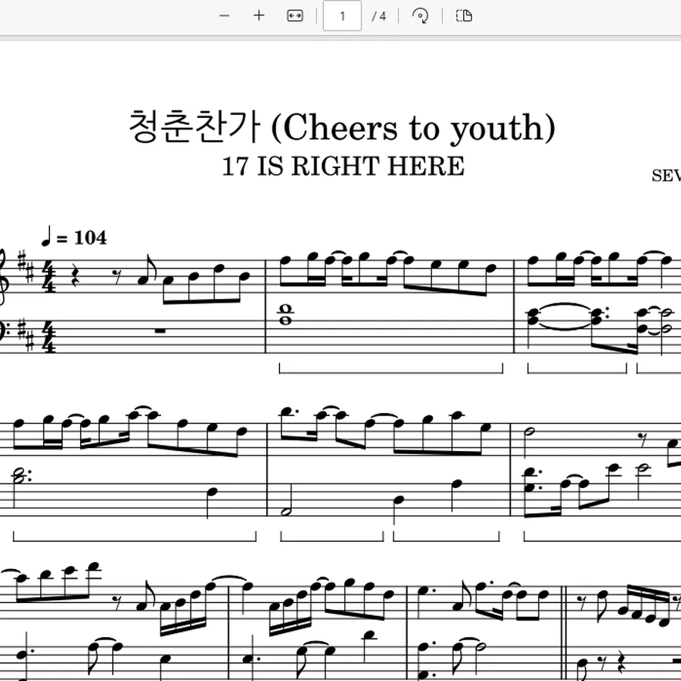Click the current page number field

tap(342, 16)
